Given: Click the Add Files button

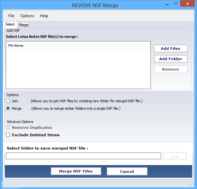Looking at the screenshot, I should [170, 49].
